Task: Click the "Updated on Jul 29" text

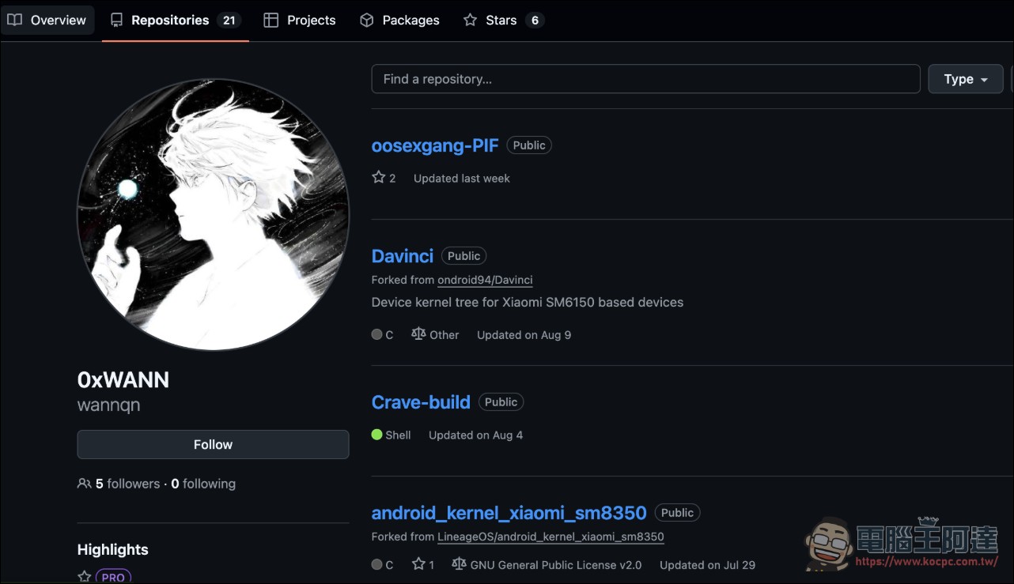Action: (707, 565)
